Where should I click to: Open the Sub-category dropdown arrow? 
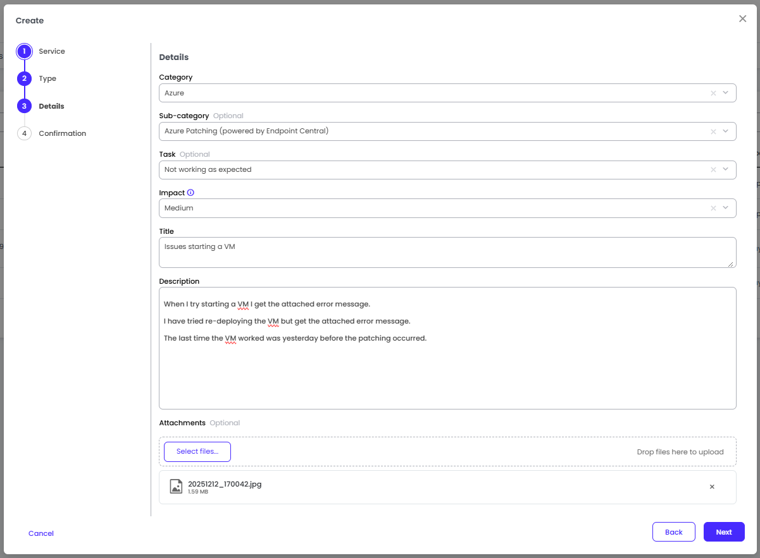click(x=726, y=131)
